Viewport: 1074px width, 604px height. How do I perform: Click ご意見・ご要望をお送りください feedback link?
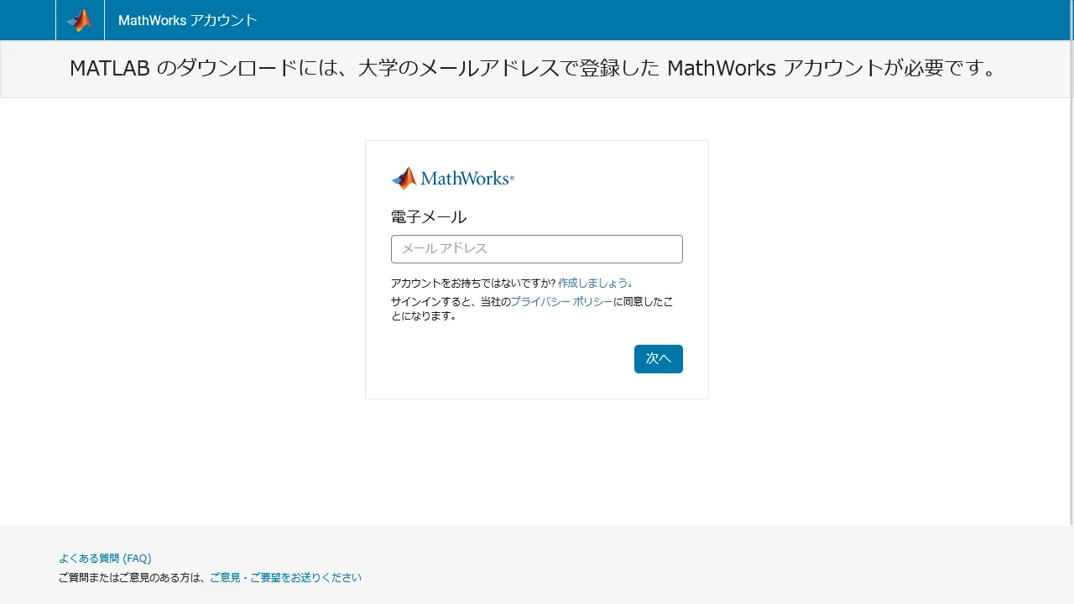click(x=285, y=578)
